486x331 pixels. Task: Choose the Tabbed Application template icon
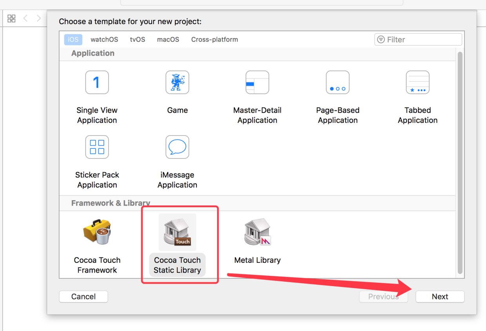point(417,82)
